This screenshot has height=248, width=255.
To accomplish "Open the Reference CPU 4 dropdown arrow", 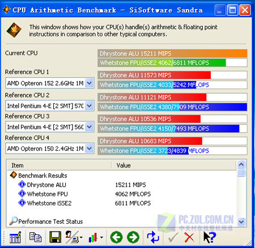I will click(89, 149).
